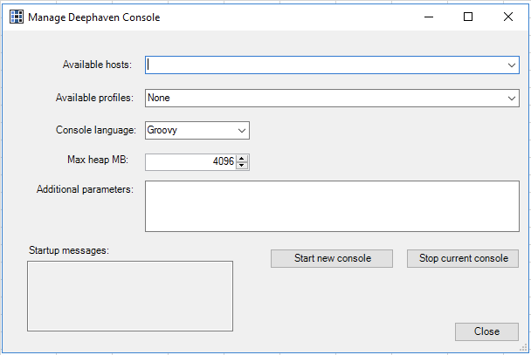531x355 pixels.
Task: Close the dialog using the title bar X
Action: [x=508, y=17]
